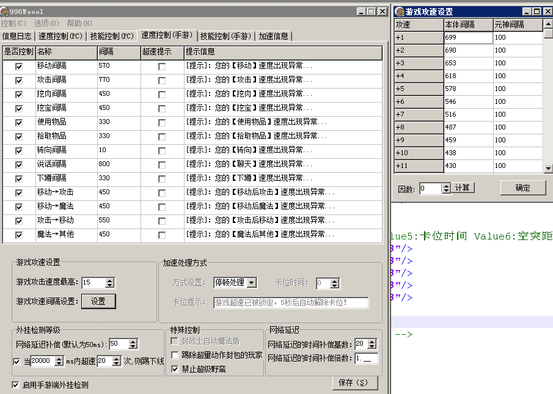Increase the 超速 20 次 spinner value
Viewport: 553px width, 394px height.
(x=116, y=359)
